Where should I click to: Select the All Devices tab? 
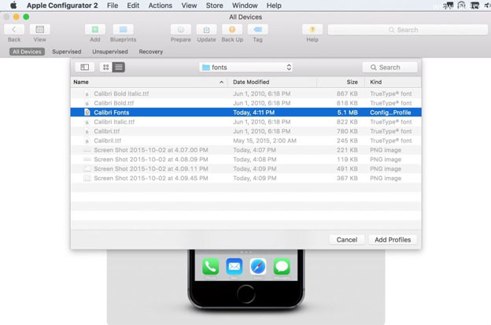pos(27,52)
